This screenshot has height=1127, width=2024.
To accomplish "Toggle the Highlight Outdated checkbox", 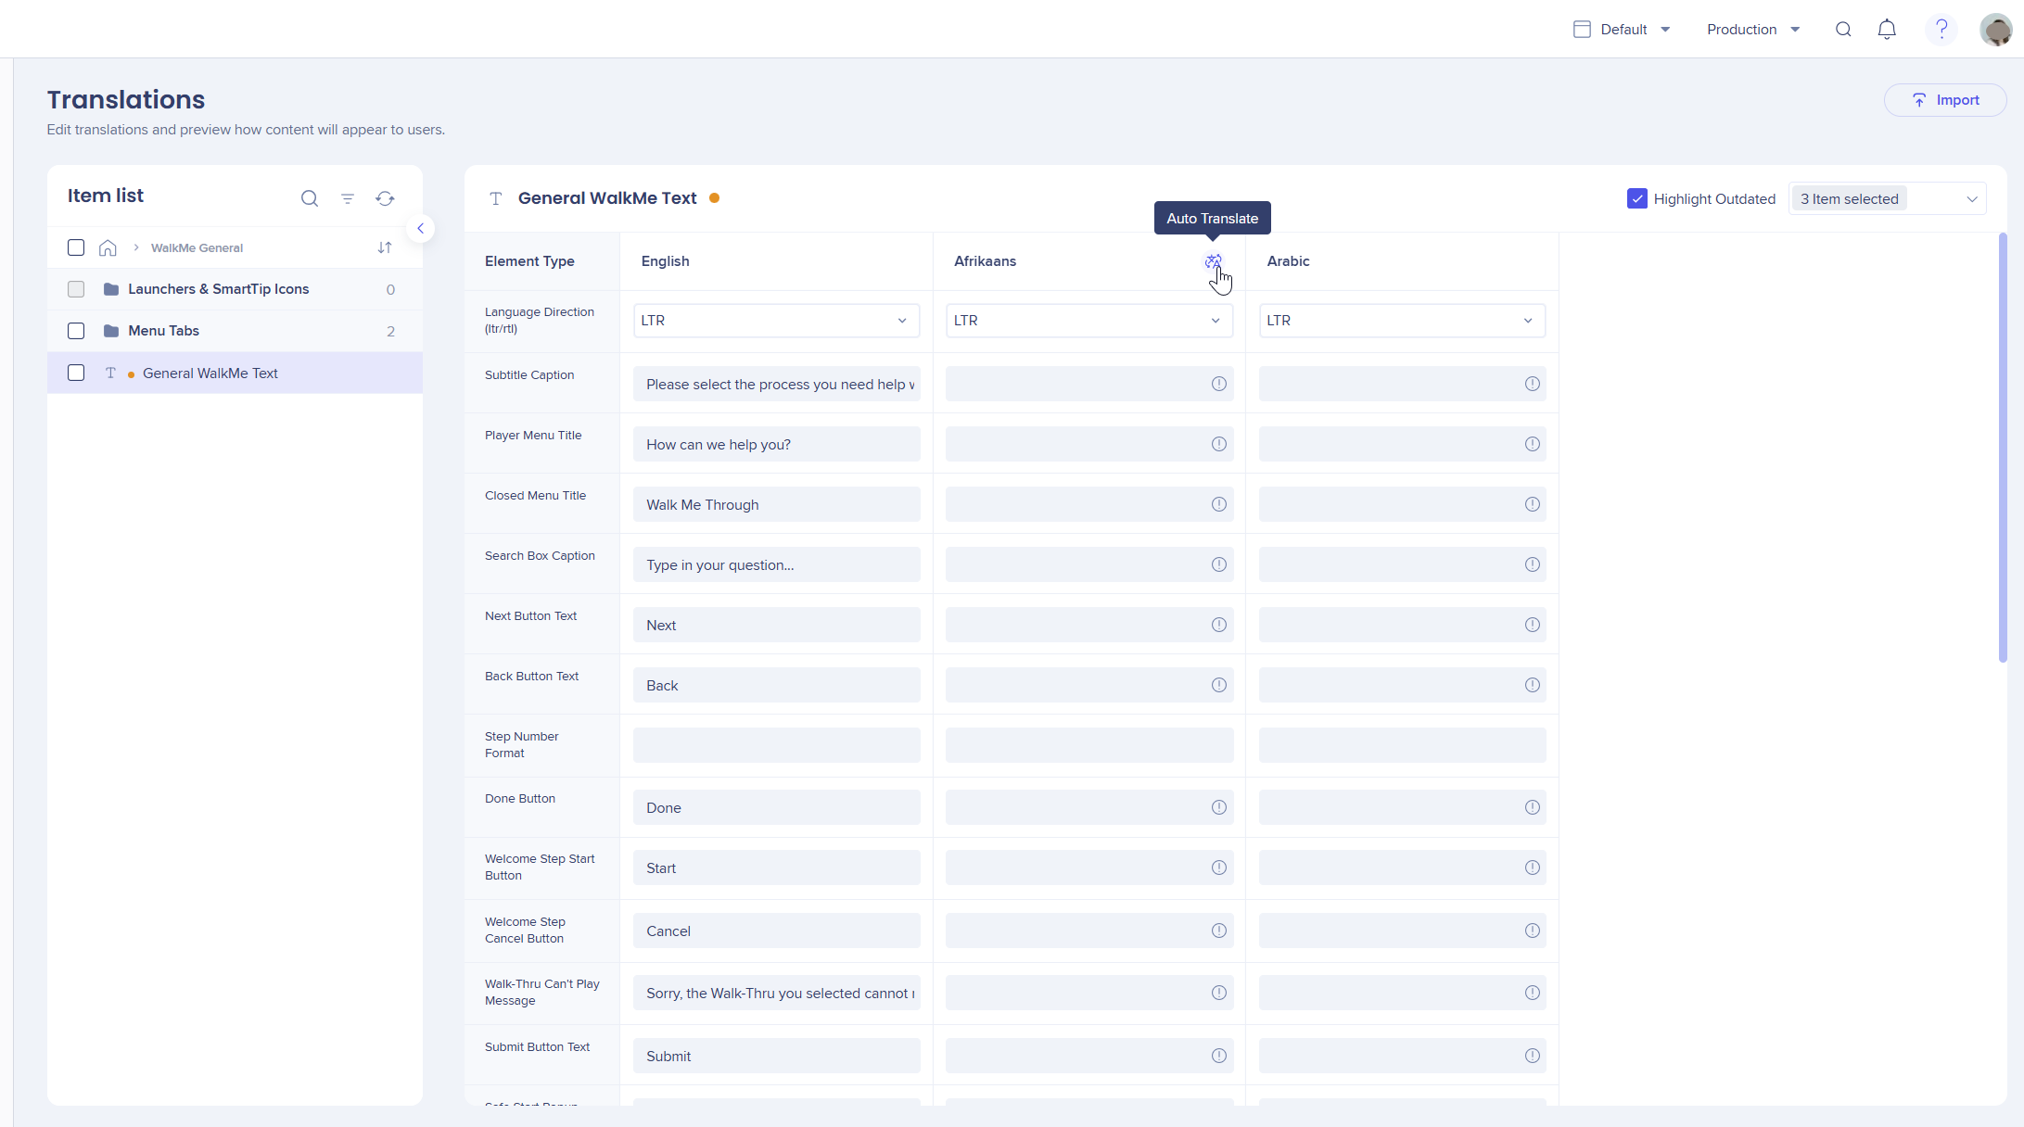I will (x=1637, y=198).
